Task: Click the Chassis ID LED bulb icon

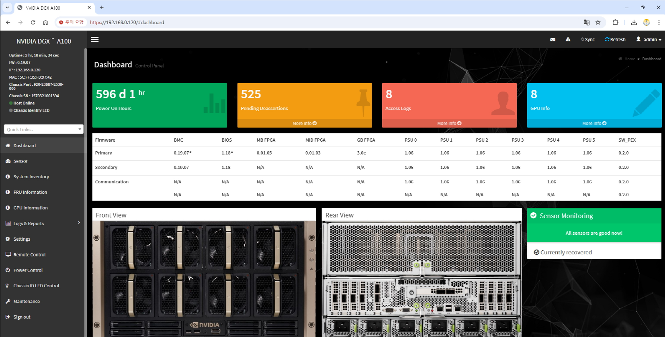Action: pos(7,286)
